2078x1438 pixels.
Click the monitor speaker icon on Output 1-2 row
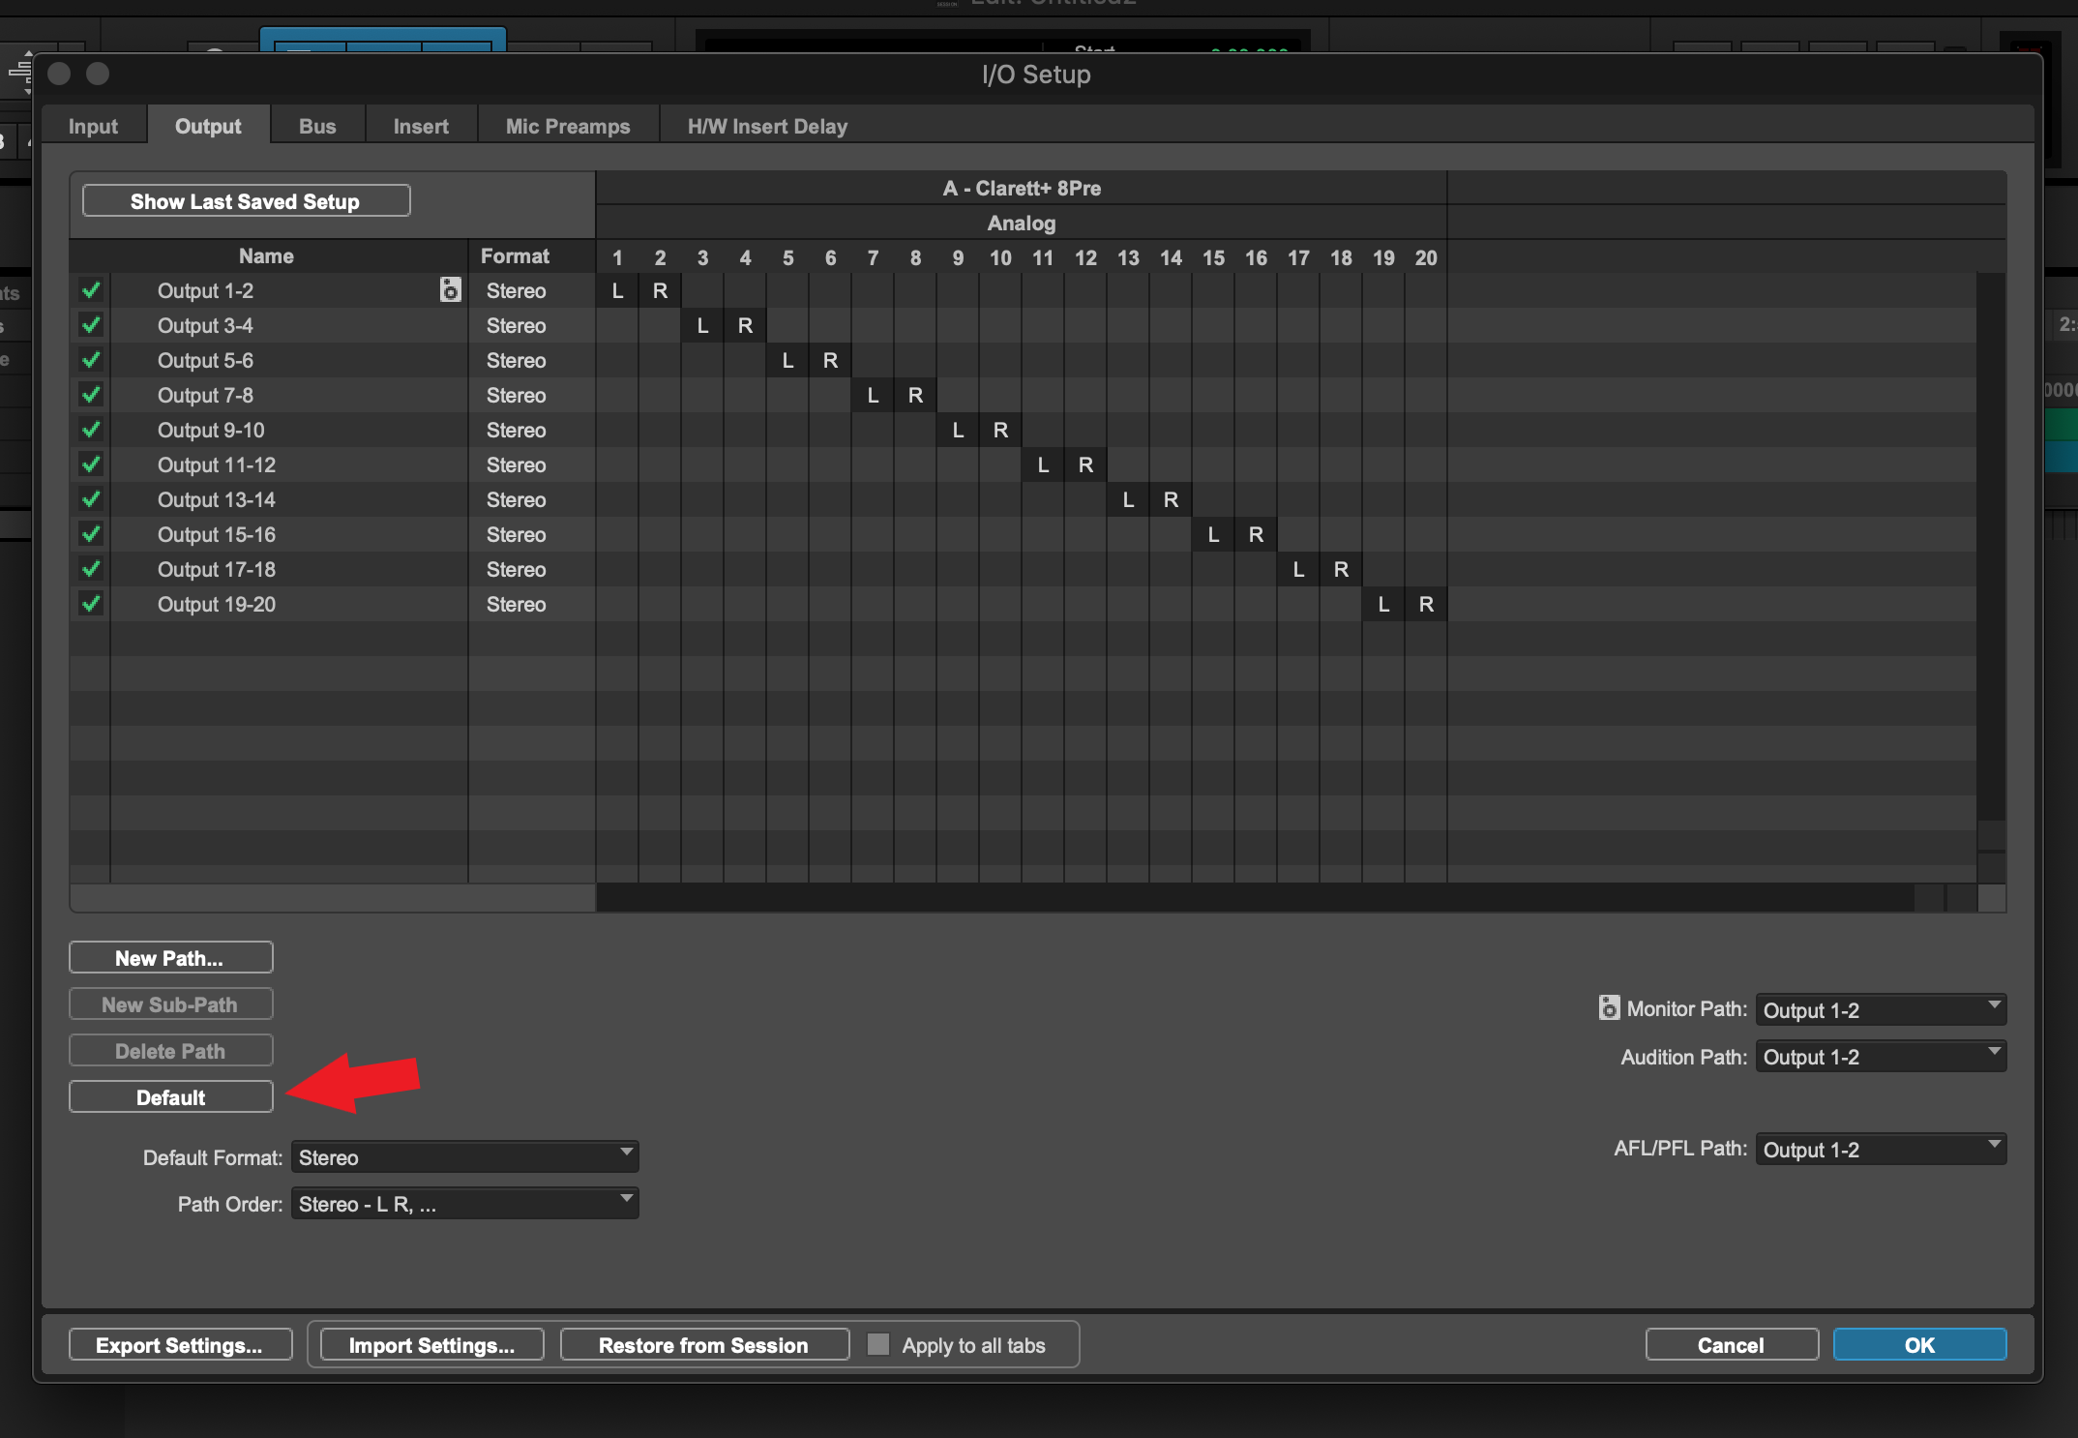450,289
